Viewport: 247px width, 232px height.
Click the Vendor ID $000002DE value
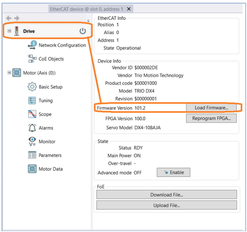pyautogui.click(x=146, y=68)
